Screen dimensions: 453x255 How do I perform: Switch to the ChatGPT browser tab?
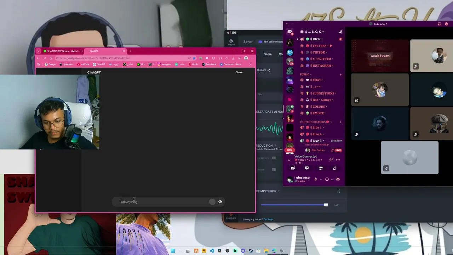[105, 51]
